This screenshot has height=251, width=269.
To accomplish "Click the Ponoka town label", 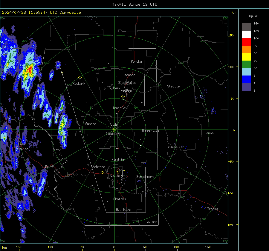I will click(136, 61).
